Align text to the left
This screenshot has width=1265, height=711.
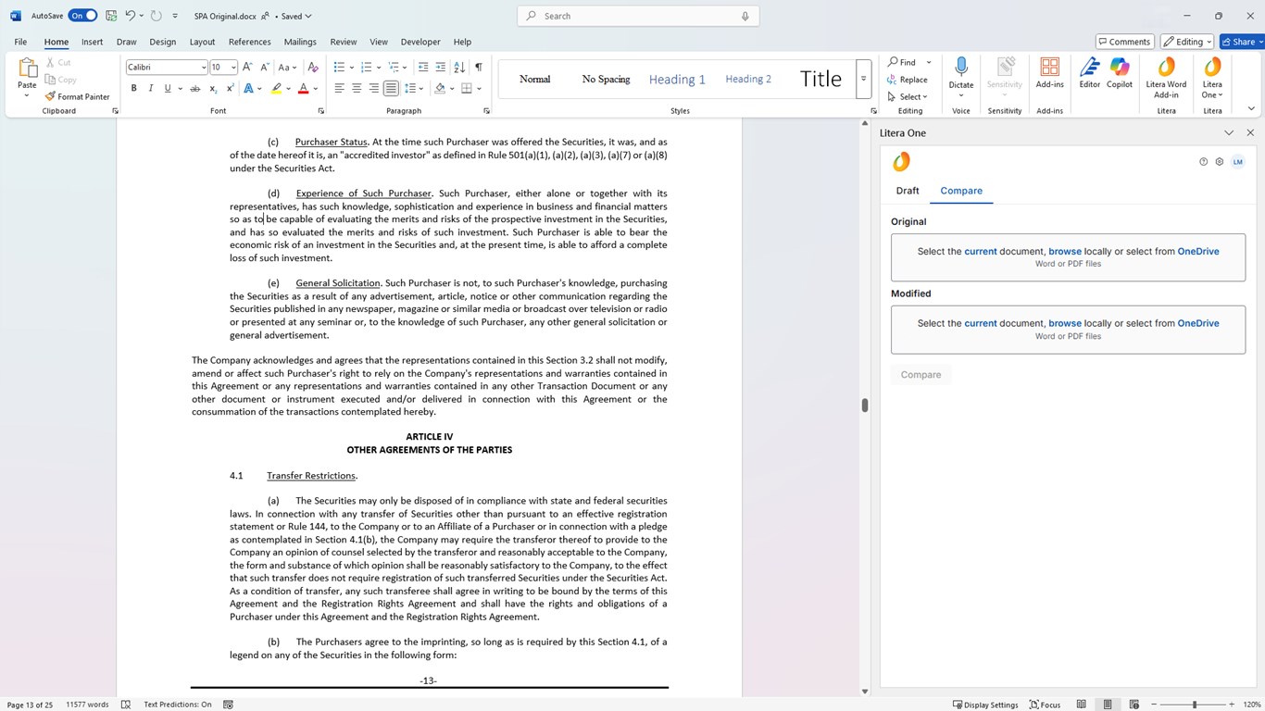coord(339,89)
